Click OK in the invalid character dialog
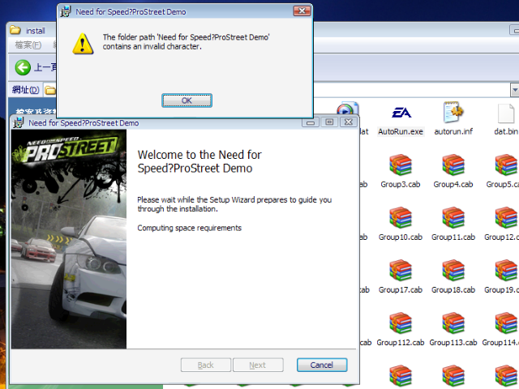 (187, 100)
